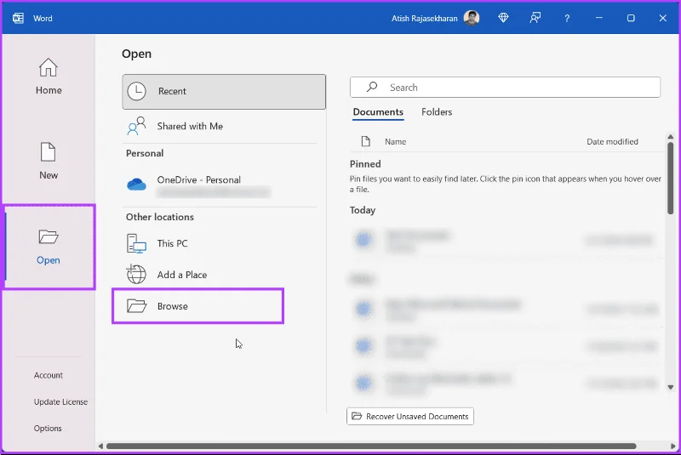681x455 pixels.
Task: Click horizontal scrollbar right arrow
Action: 673,446
